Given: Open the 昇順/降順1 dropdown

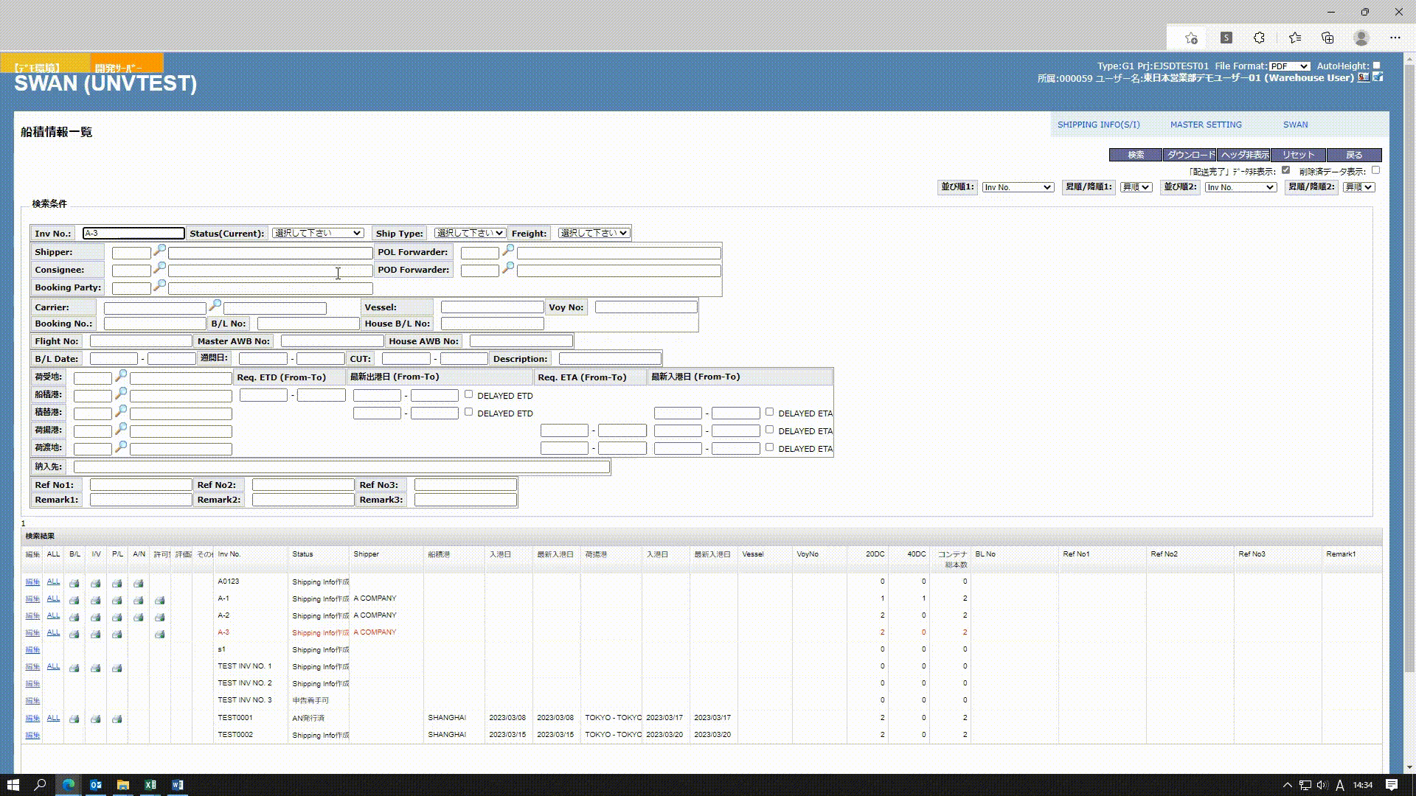Looking at the screenshot, I should [x=1136, y=187].
